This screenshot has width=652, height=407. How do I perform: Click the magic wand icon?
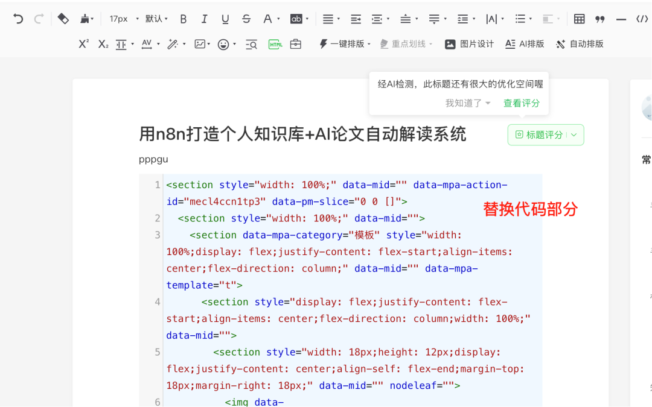tap(172, 44)
